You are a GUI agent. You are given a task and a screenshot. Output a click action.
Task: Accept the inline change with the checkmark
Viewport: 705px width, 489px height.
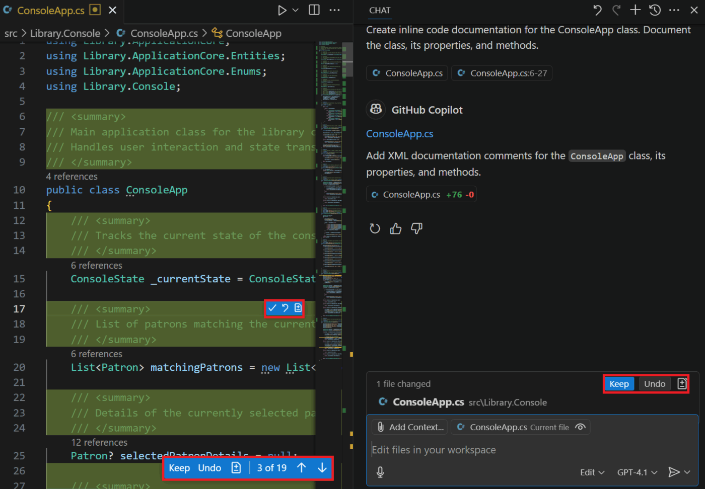pos(272,308)
